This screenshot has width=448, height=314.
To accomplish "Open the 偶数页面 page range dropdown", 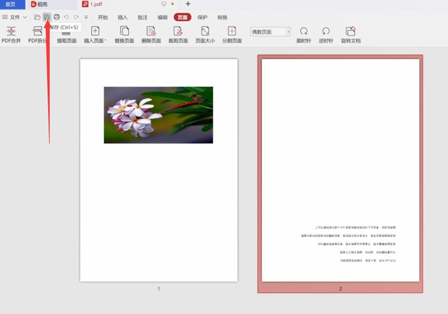I will (270, 32).
